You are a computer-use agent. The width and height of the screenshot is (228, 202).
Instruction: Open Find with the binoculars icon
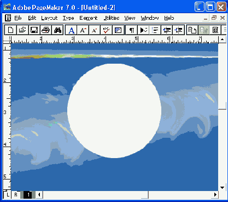[x=57, y=30]
